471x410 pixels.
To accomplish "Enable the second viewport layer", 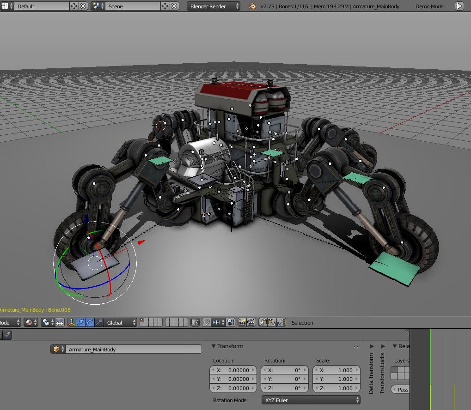I will point(147,320).
